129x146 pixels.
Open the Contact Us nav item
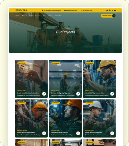pyautogui.click(x=58, y=16)
